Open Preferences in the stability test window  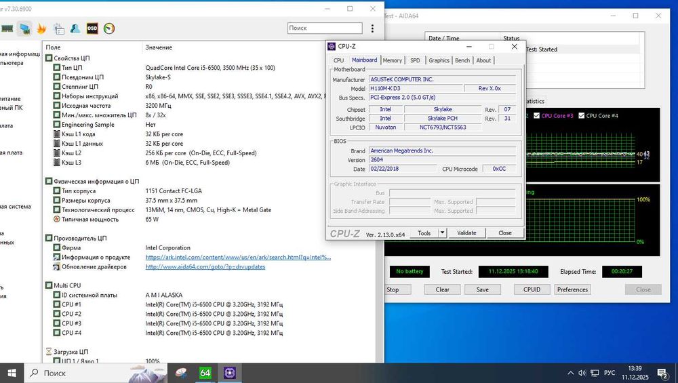point(572,289)
